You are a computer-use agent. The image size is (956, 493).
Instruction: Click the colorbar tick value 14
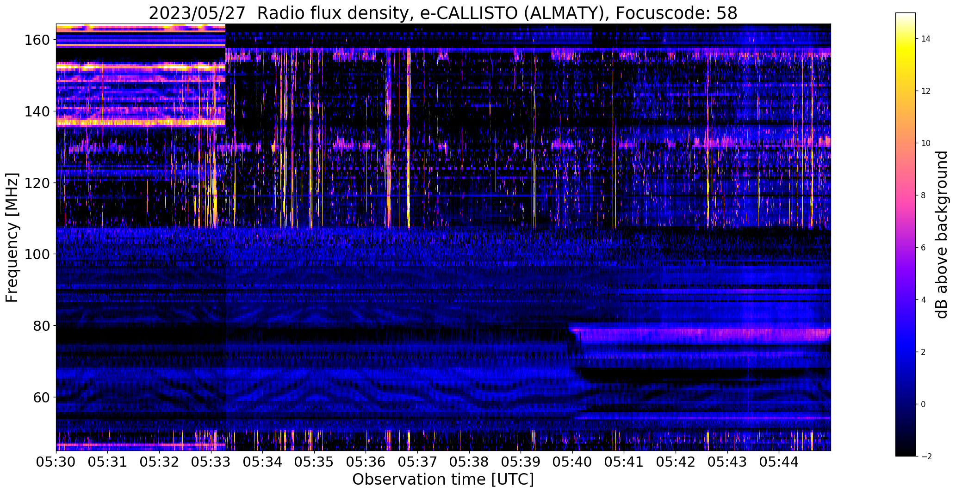(926, 39)
